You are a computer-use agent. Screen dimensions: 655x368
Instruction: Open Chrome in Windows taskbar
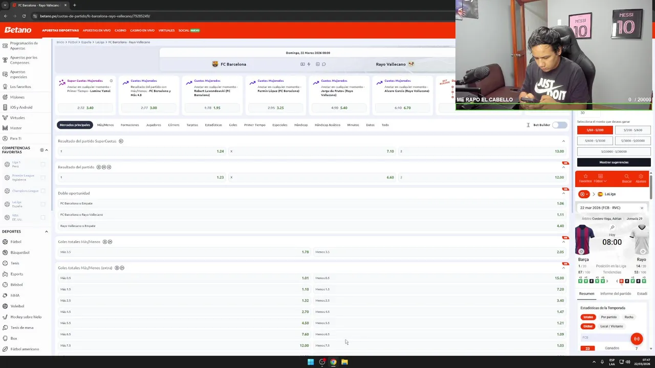(333, 362)
